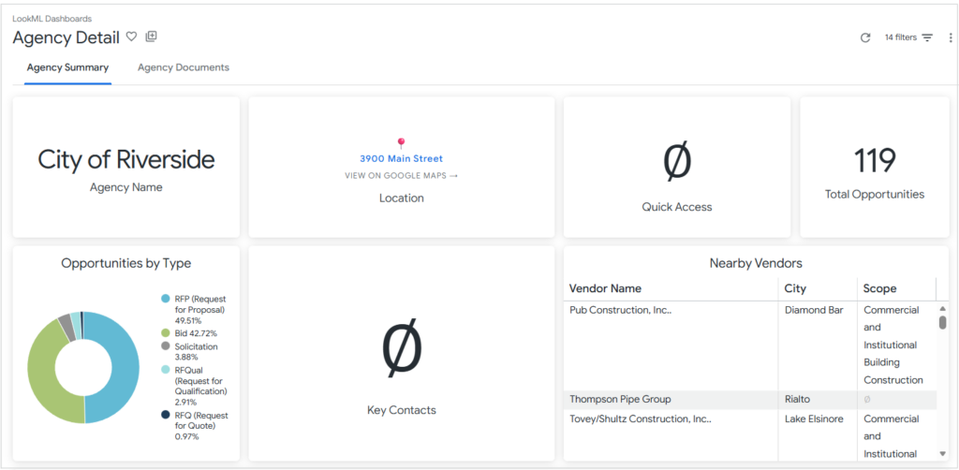Click the add-to-board icon beside the title

click(x=152, y=37)
